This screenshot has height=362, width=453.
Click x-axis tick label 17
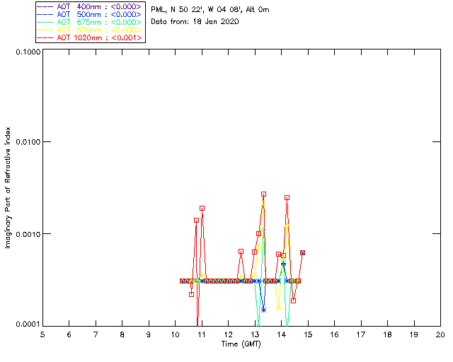[x=361, y=334]
